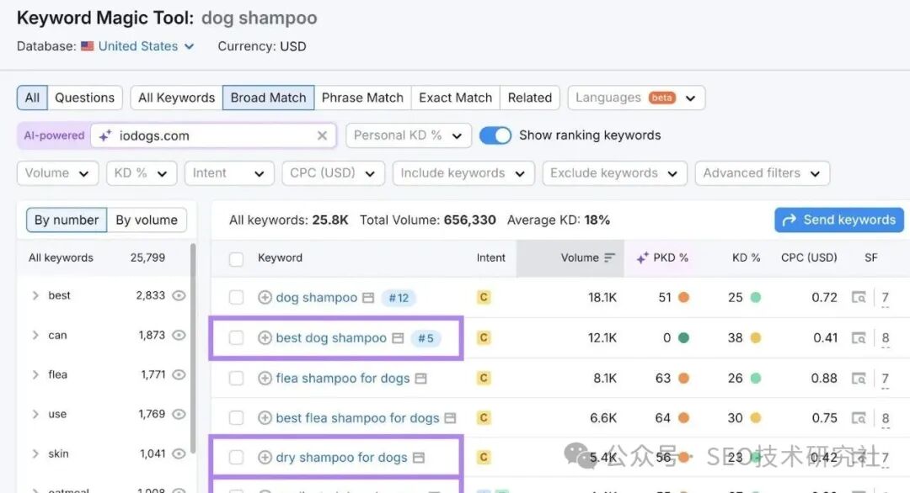The image size is (910, 493).
Task: Open SERP features icon in best dog shampoo row
Action: click(859, 338)
